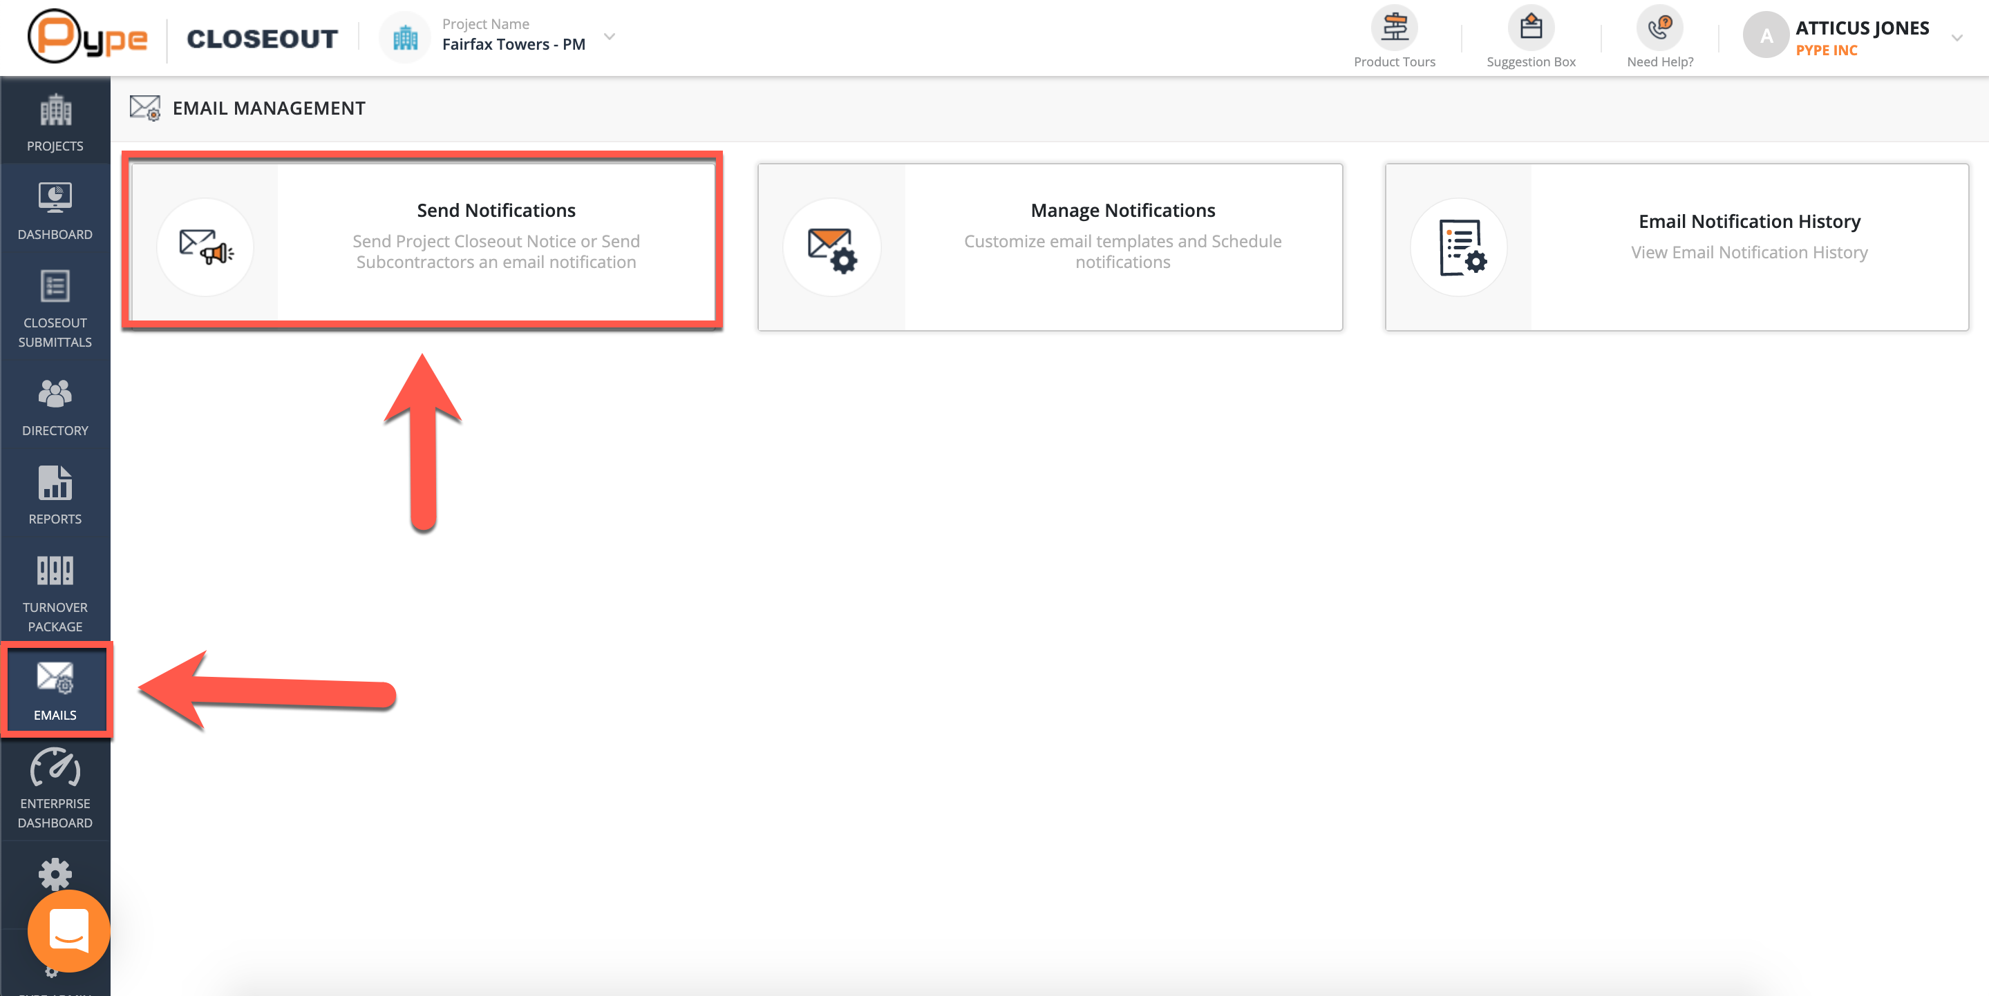The width and height of the screenshot is (1989, 996).
Task: Expand Atticus Jones user menu chevron
Action: coord(1957,38)
